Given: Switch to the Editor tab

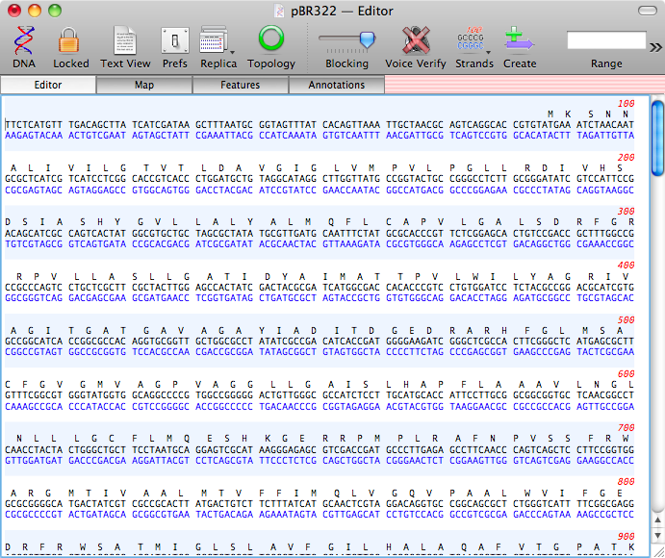Looking at the screenshot, I should point(48,85).
